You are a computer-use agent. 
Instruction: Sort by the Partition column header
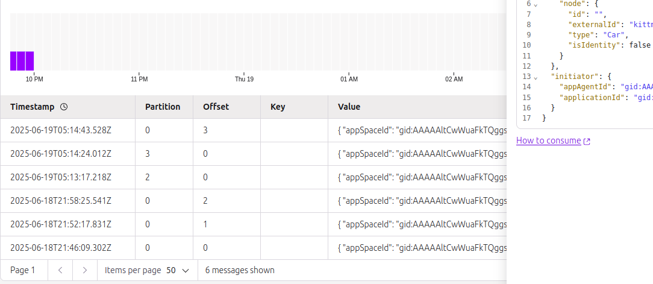pyautogui.click(x=163, y=107)
